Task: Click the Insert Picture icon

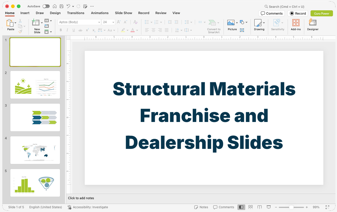Action: pos(231,23)
